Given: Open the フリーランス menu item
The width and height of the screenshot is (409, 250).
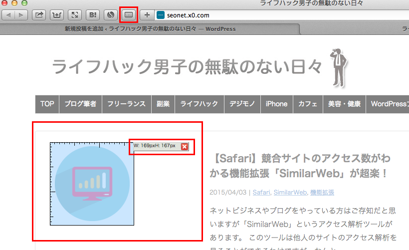Looking at the screenshot, I should point(127,104).
